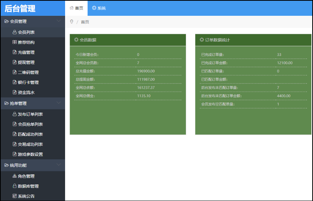This screenshot has width=313, height=201.
Task: Click the 发布订单列表 icon in sidebar
Action: pos(15,114)
